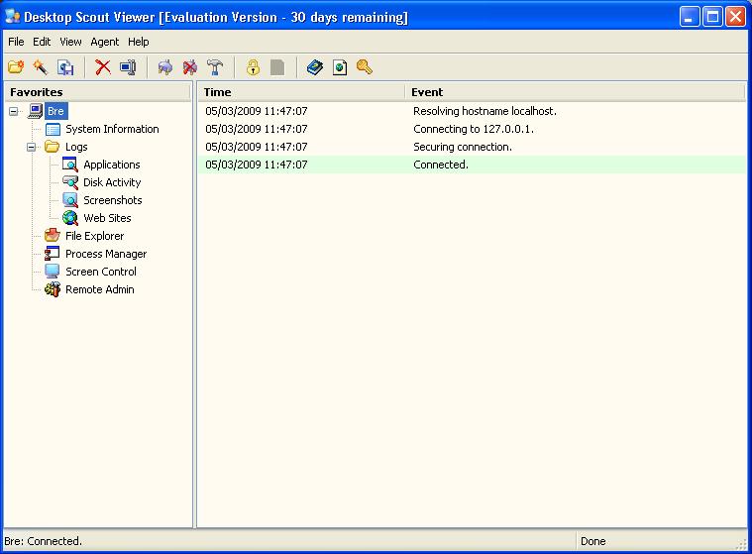Screen dimensions: 752x554
Task: Click the hammer tool icon
Action: 215,67
